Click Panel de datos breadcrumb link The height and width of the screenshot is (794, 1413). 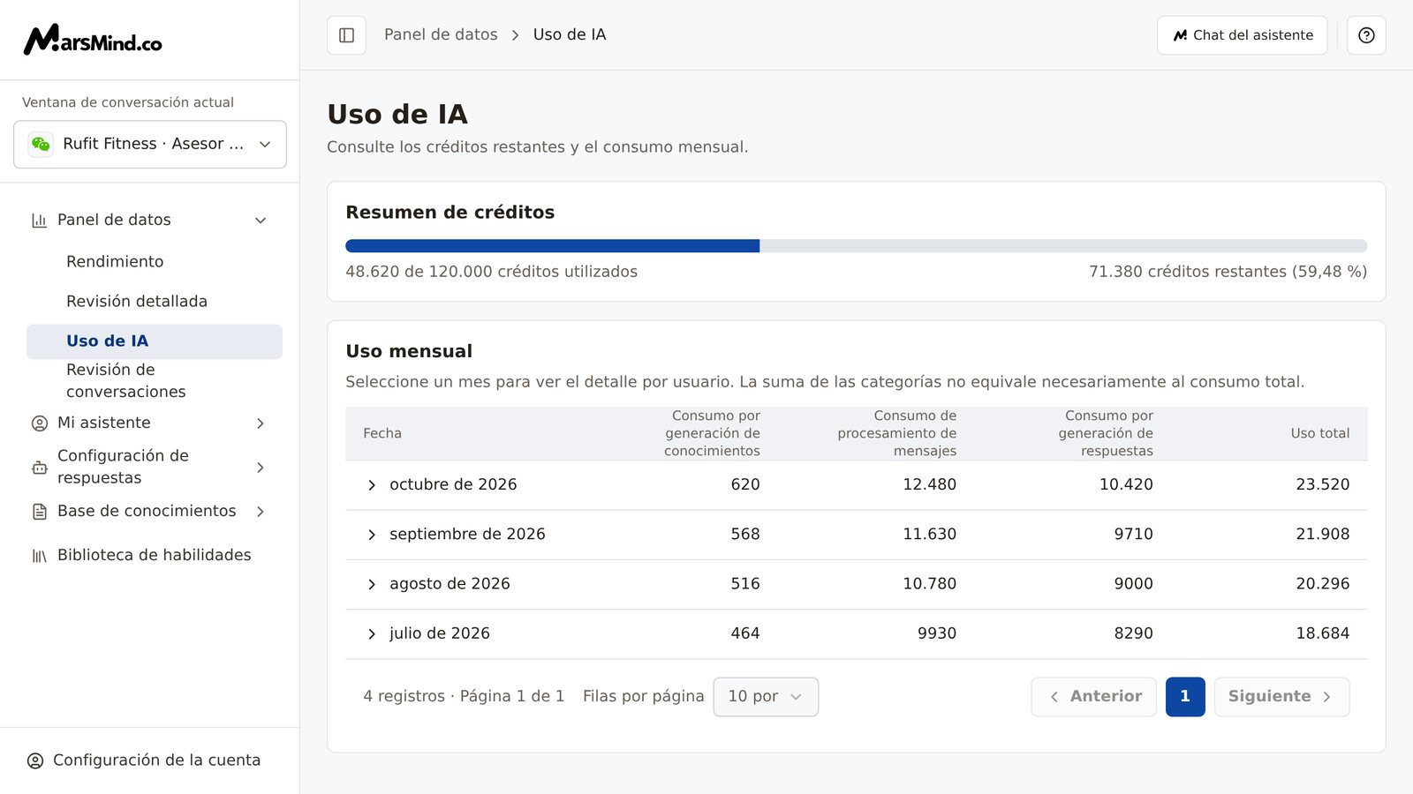441,34
